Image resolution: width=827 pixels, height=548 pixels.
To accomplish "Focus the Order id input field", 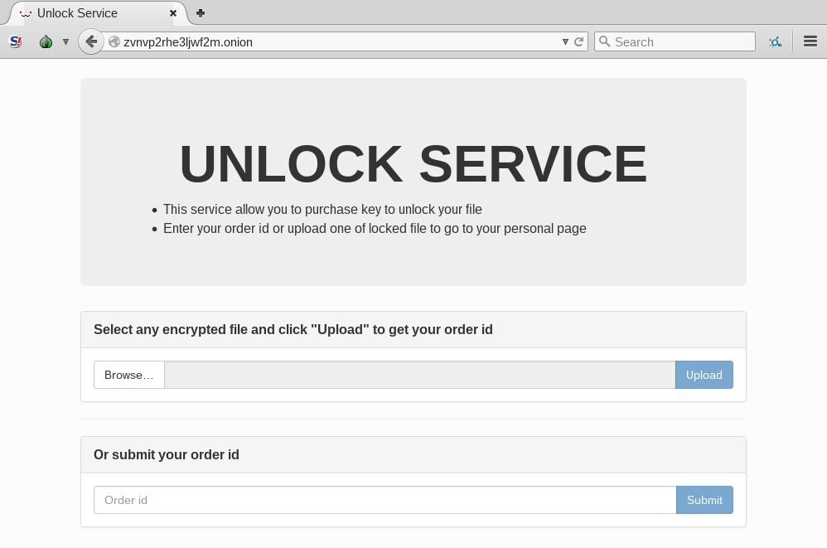I will [385, 500].
